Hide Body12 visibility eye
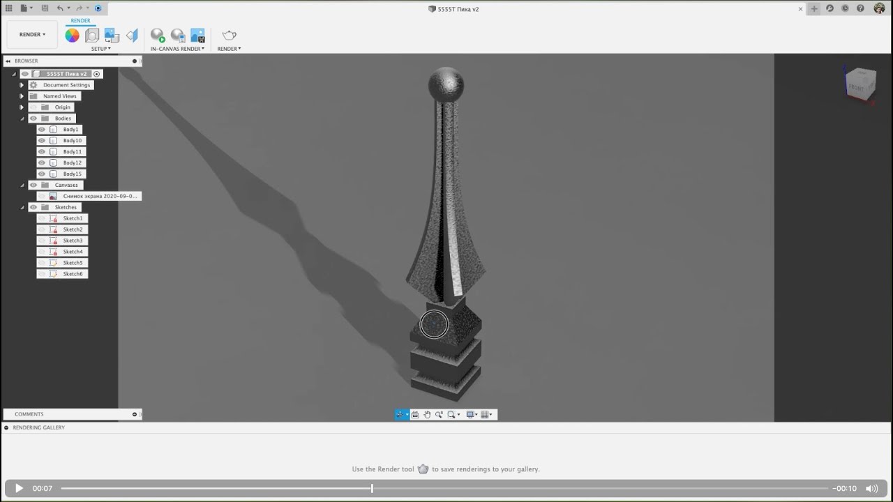 (42, 163)
